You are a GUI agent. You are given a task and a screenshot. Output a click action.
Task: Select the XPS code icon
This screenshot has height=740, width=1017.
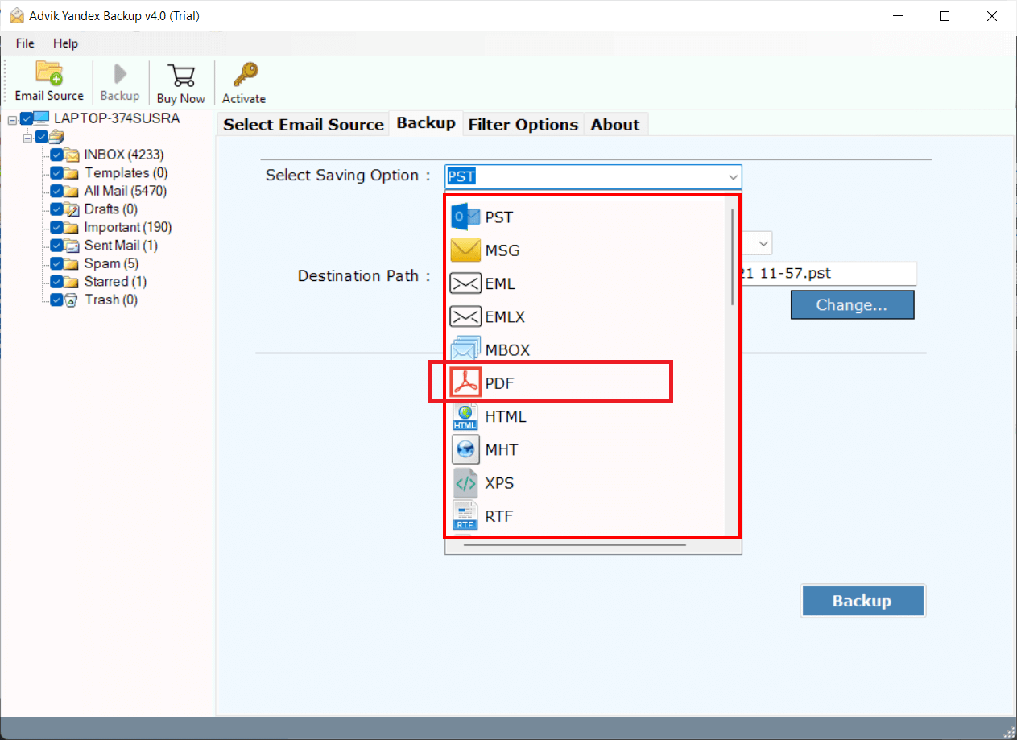click(x=465, y=482)
